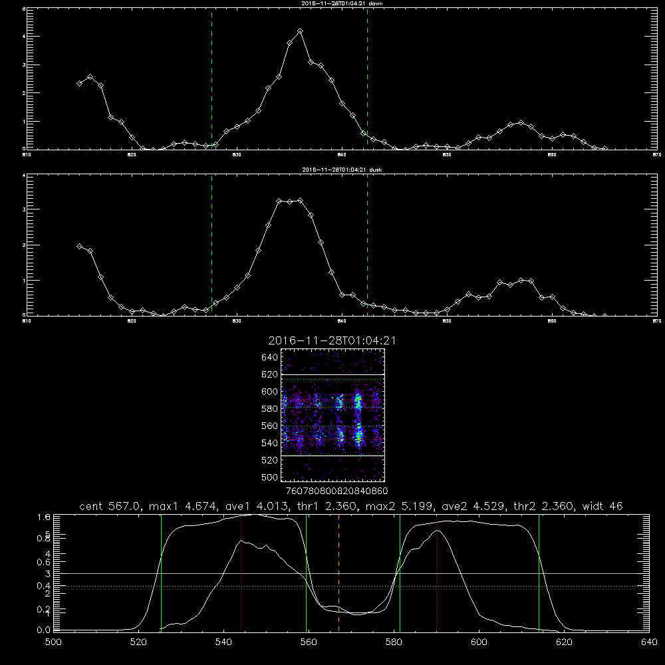Click the orange dashed center line in the bottom plot
Viewport: 665px width, 665px height.
[338, 573]
